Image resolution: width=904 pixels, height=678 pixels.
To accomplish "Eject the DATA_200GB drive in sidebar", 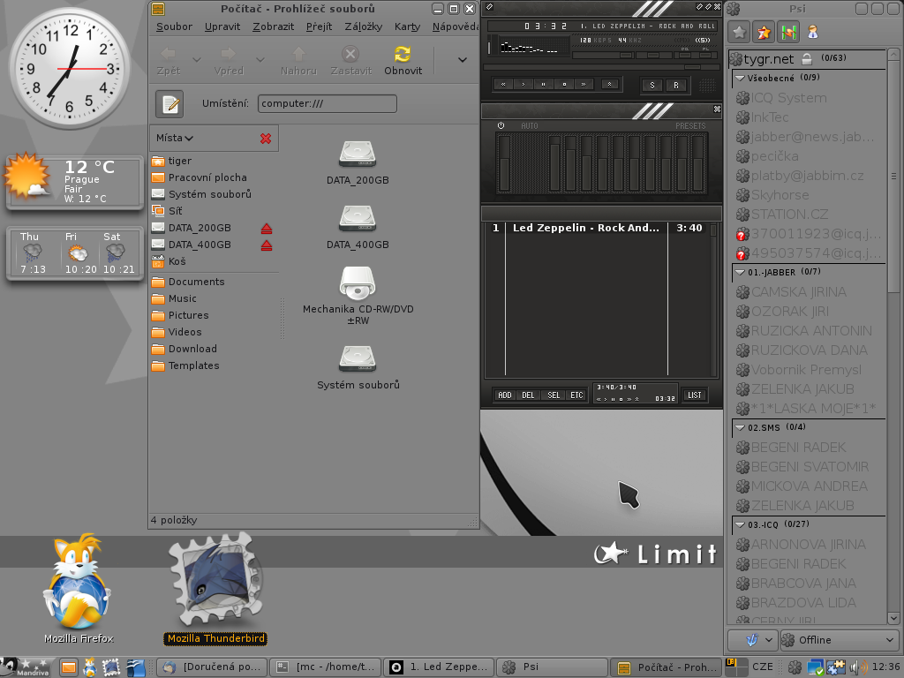I will 266,229.
